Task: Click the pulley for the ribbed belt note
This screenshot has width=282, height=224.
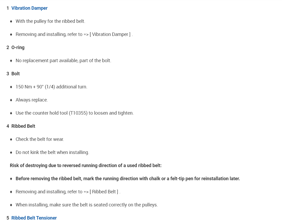Action: pos(50,21)
